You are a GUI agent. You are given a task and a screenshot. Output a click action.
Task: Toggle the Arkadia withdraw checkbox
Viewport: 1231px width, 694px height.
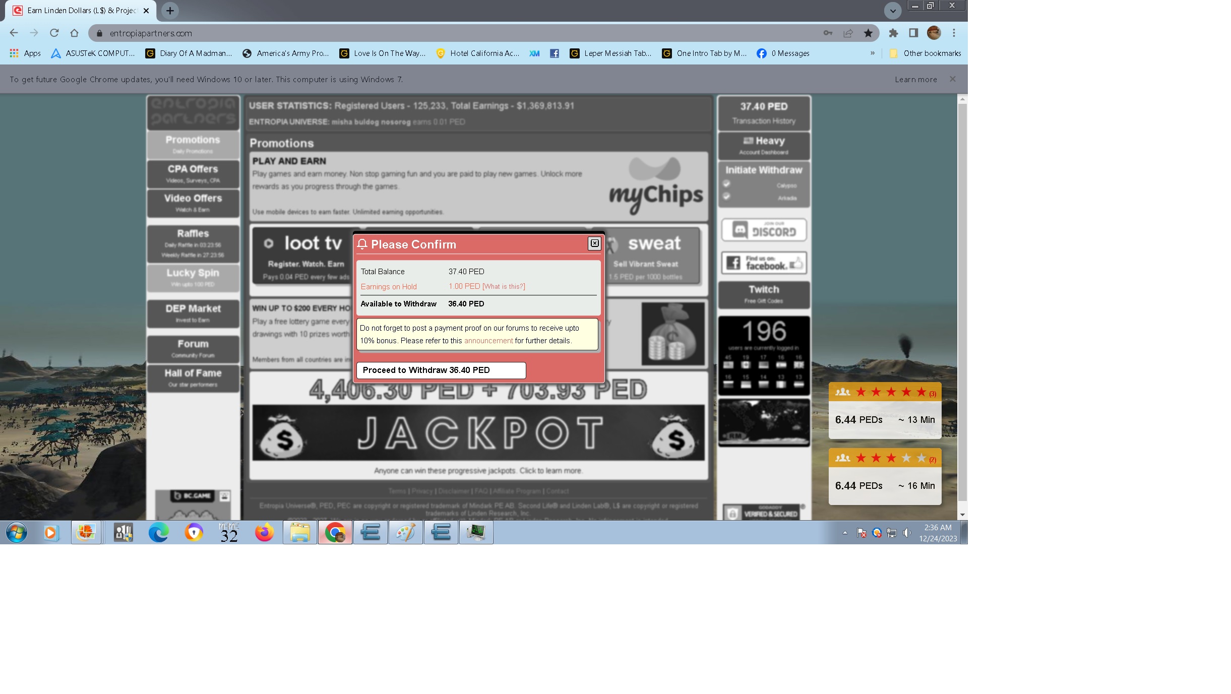726,196
